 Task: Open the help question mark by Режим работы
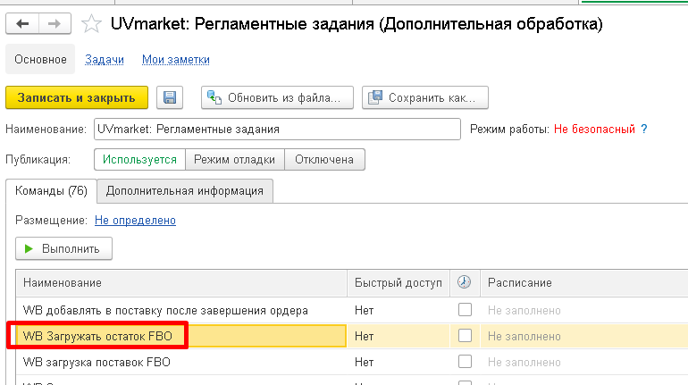643,129
